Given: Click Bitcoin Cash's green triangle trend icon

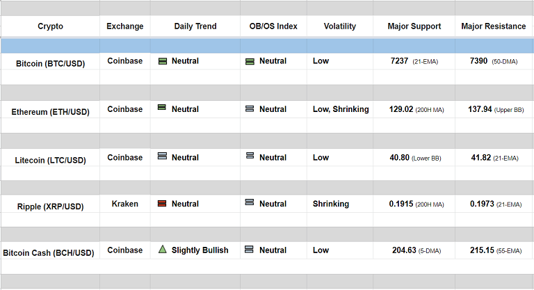Looking at the screenshot, I should click(x=162, y=250).
